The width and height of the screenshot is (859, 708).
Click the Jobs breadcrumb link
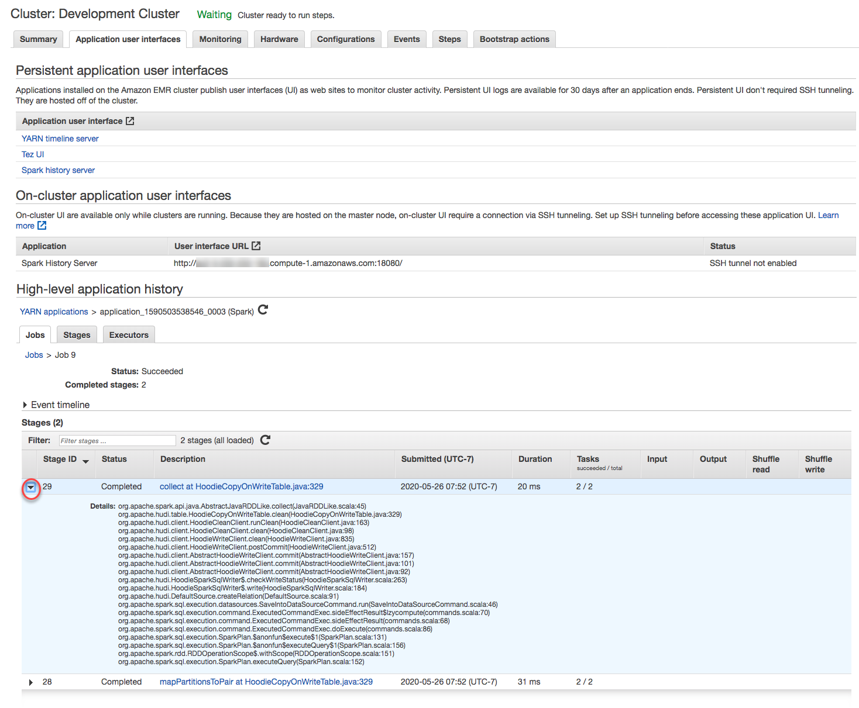[x=34, y=355]
